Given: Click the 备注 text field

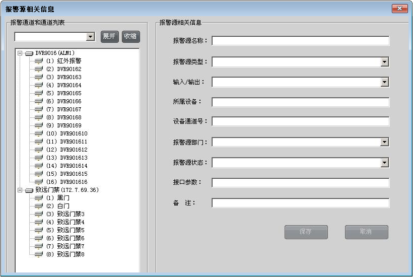Looking at the screenshot, I should [300, 203].
